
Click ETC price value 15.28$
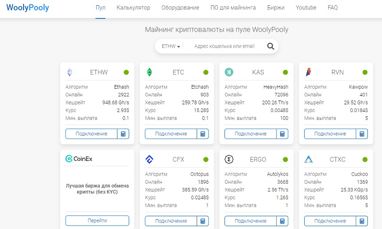click(x=201, y=110)
